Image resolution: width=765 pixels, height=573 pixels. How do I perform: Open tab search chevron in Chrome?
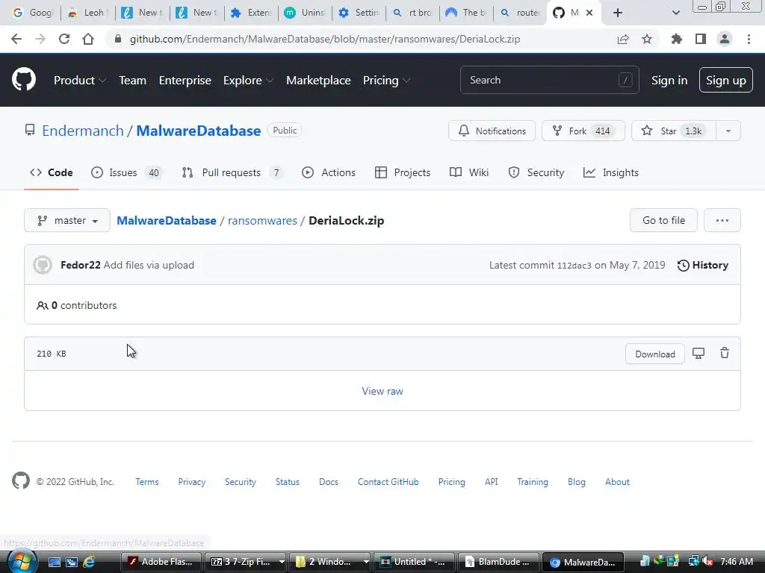point(675,13)
